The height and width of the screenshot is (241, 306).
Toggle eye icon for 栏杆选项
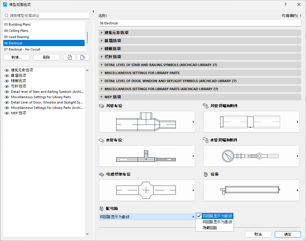tap(7, 86)
